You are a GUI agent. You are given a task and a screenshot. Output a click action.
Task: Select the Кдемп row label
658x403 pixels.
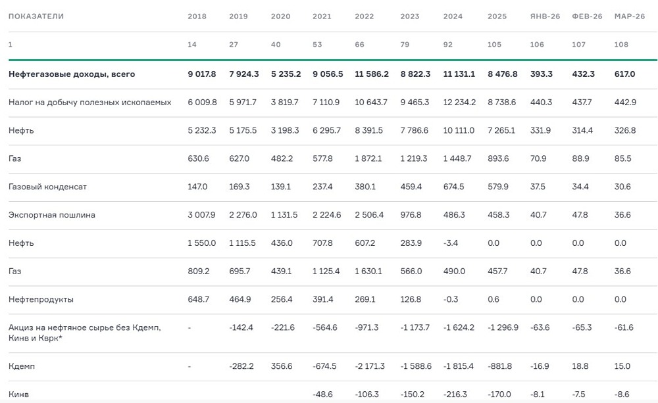21,366
